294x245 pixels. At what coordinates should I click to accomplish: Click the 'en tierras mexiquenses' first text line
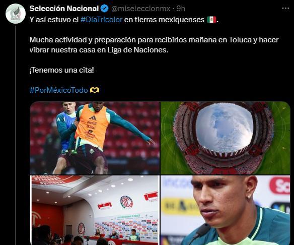(164, 20)
